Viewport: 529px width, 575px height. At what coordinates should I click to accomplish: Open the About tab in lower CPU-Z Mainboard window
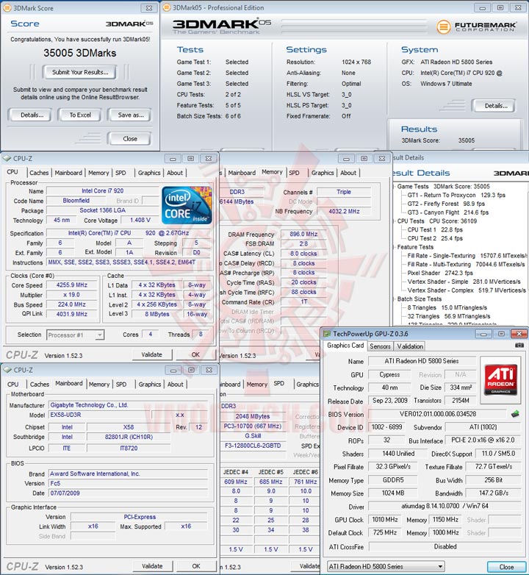[175, 385]
